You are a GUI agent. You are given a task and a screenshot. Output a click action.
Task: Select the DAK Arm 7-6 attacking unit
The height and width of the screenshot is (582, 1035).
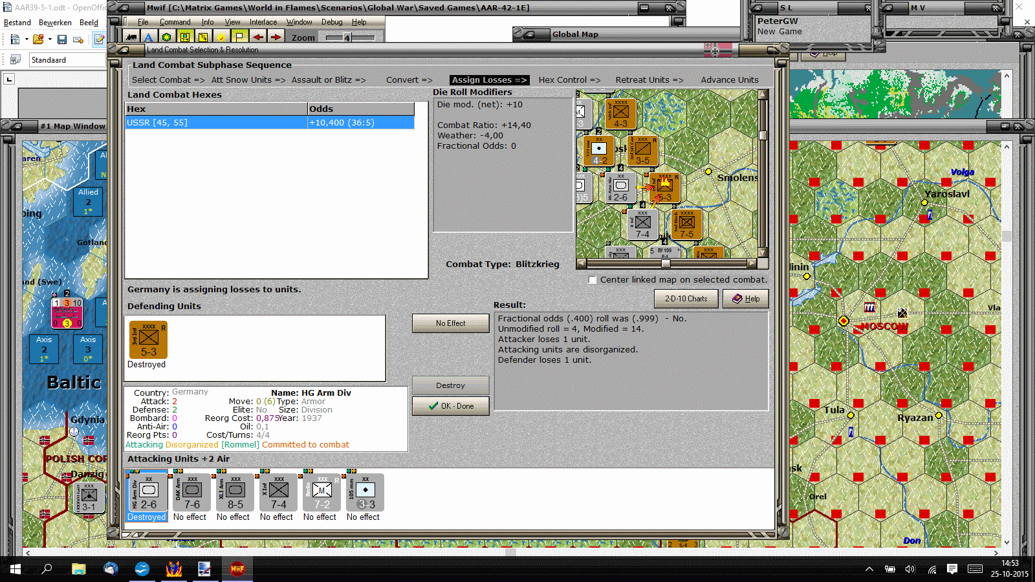click(190, 493)
